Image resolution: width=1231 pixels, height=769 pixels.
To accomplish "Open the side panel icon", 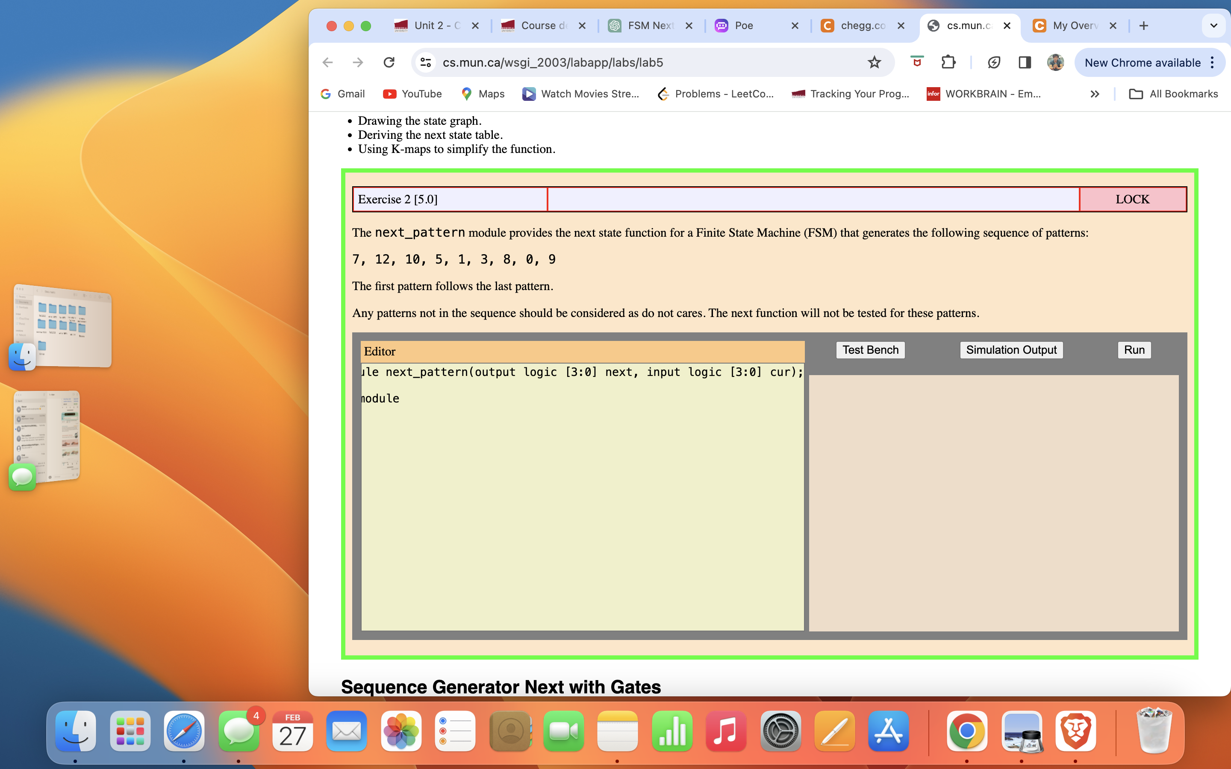I will [1025, 62].
